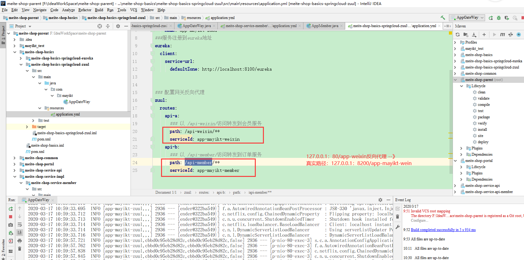Open Run panel settings gear
The height and width of the screenshot is (260, 524).
pyautogui.click(x=380, y=200)
